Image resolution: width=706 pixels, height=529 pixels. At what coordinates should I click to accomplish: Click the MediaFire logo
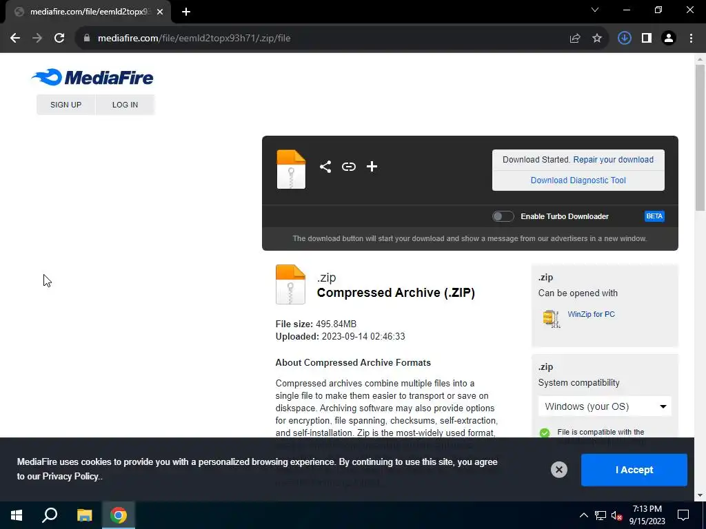[92, 77]
